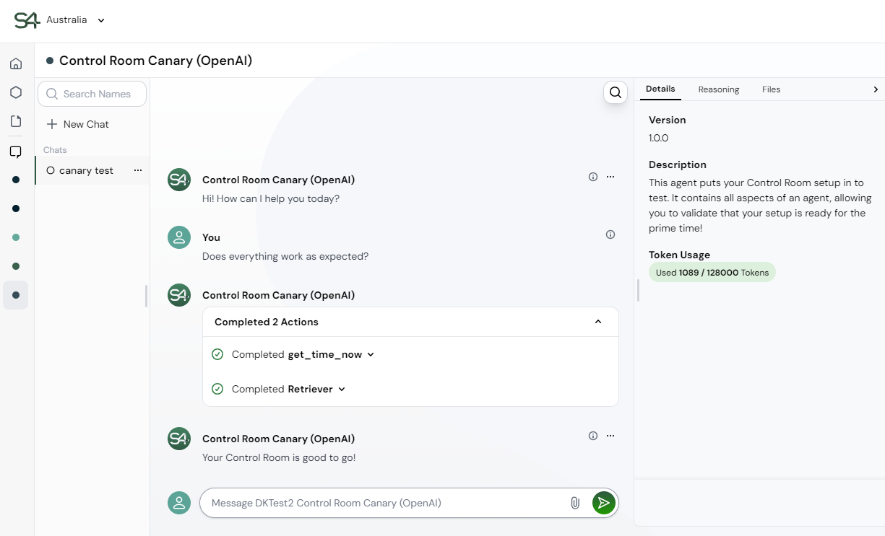
Task: Open the canary test chat
Action: click(x=86, y=171)
